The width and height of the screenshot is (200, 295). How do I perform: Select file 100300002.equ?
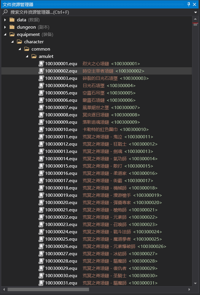click(x=61, y=71)
